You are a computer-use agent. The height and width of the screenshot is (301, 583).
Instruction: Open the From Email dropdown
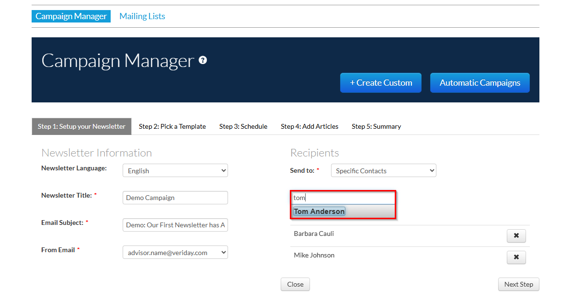(x=175, y=252)
